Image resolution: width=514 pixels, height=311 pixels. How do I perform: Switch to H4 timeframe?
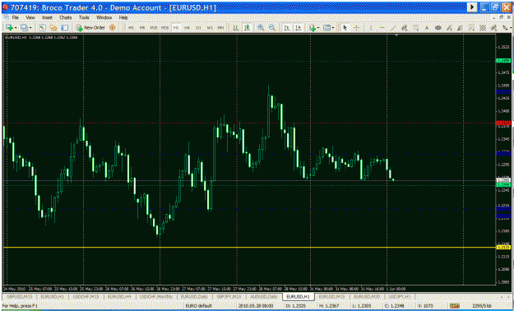click(x=187, y=28)
